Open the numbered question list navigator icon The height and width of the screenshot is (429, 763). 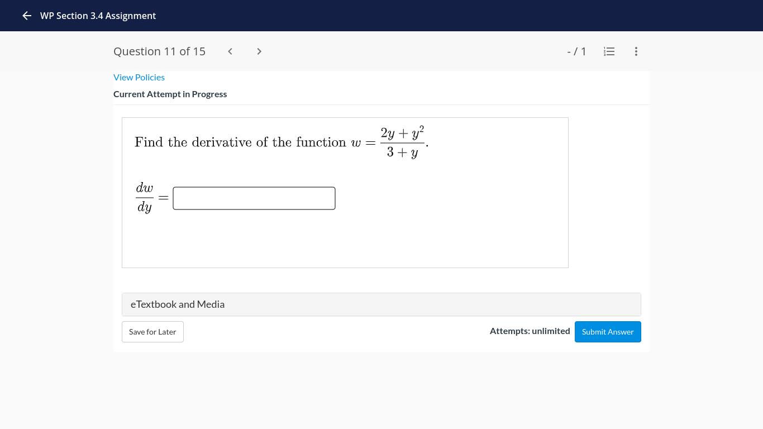(x=609, y=51)
